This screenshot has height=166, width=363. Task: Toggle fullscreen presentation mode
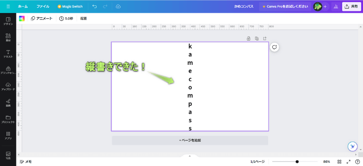click(x=348, y=161)
